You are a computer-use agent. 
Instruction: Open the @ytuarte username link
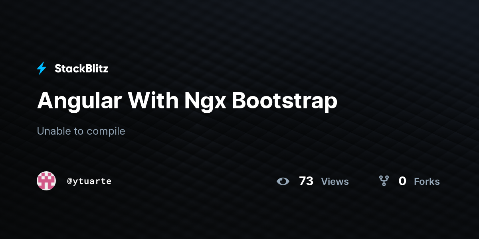point(89,181)
